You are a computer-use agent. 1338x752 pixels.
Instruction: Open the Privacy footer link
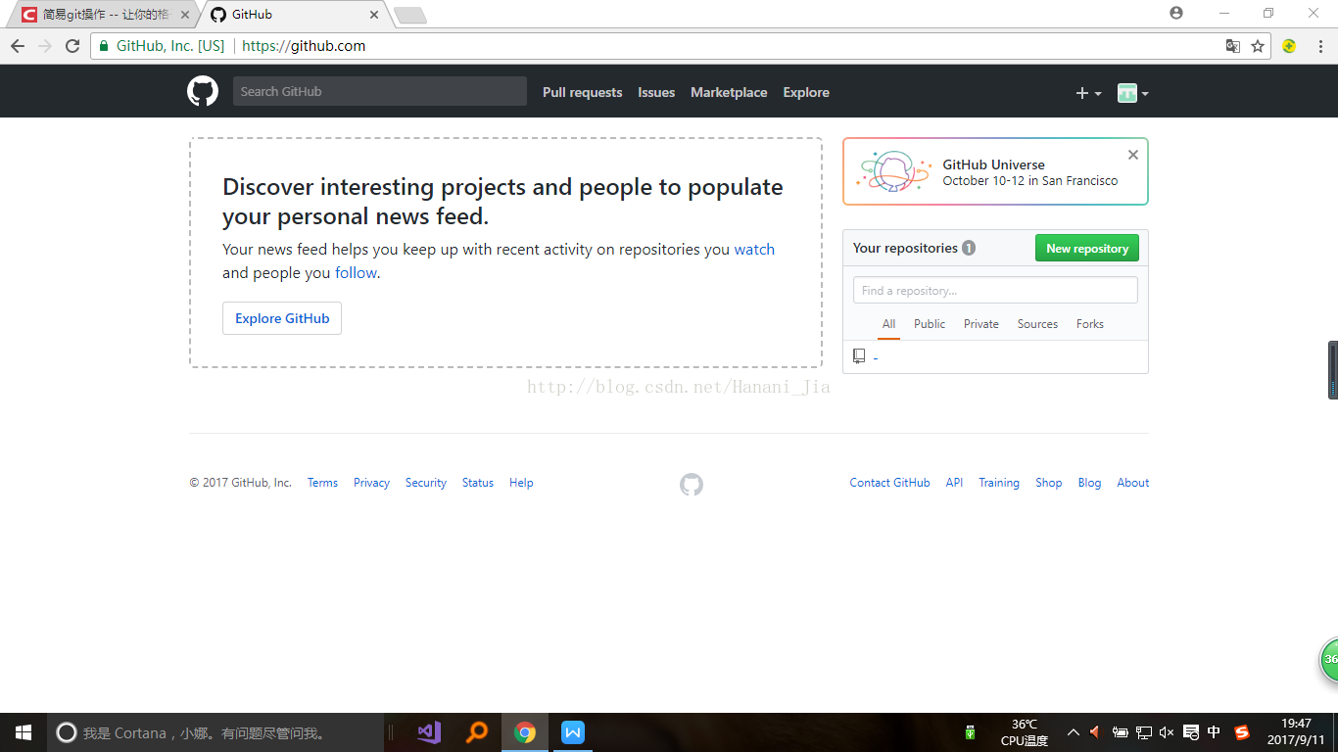coord(371,483)
